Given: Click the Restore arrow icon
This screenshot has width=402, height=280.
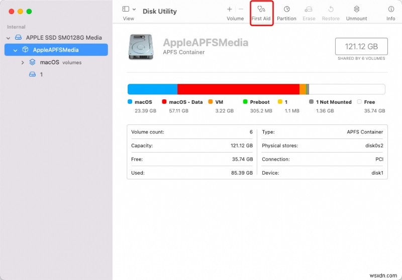Looking at the screenshot, I should [331, 9].
